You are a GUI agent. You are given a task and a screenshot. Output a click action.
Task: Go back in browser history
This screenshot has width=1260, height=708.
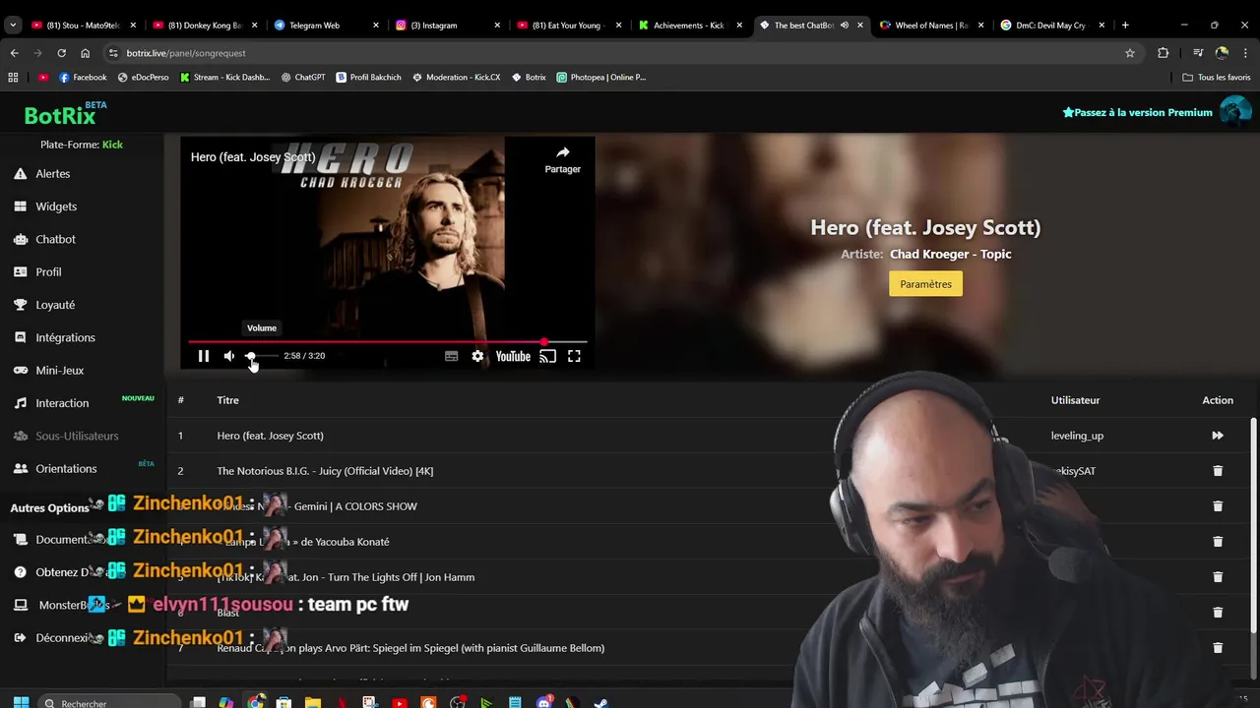click(x=14, y=53)
